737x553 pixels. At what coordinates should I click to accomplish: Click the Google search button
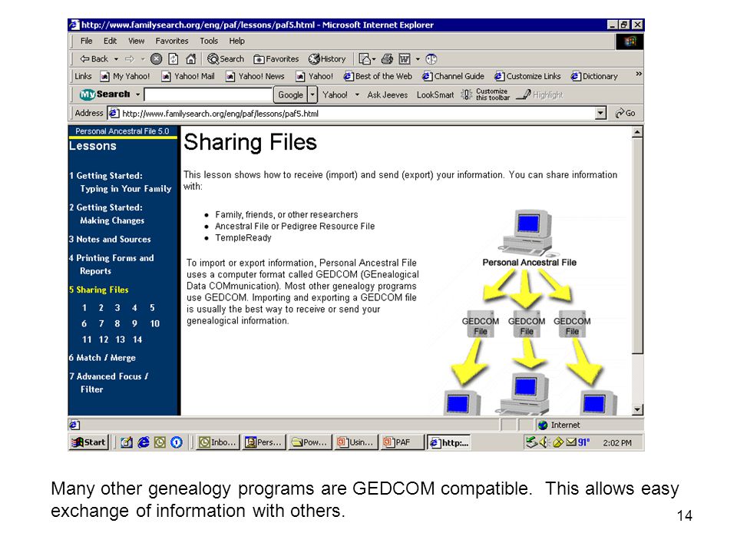point(290,94)
